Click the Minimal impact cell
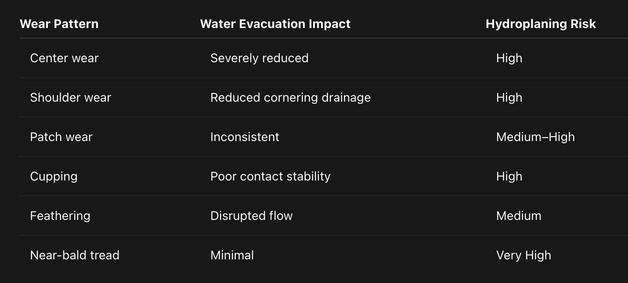This screenshot has width=628, height=283. click(x=232, y=255)
